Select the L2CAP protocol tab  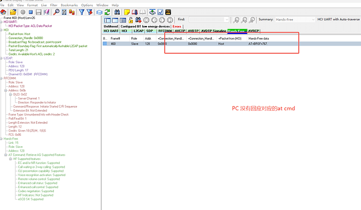pyautogui.click(x=139, y=31)
